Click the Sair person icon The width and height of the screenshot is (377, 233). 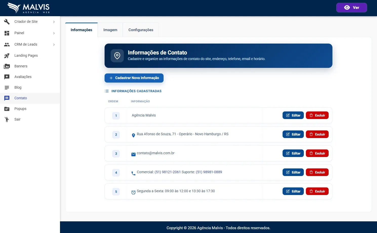pyautogui.click(x=7, y=120)
